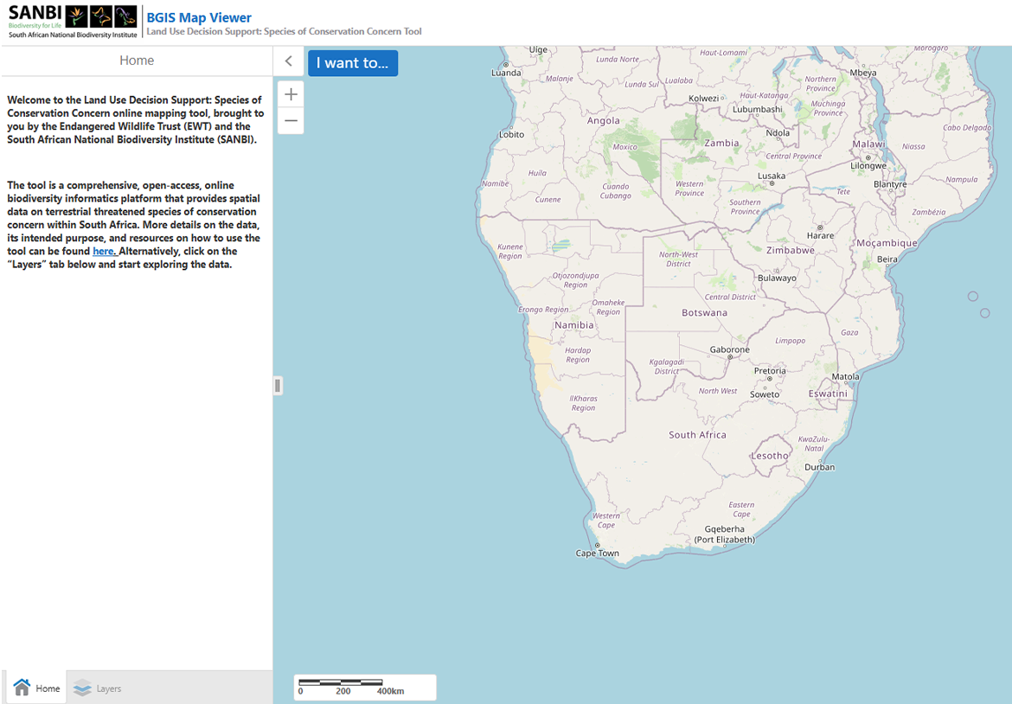Click the map scale bar

(x=364, y=687)
